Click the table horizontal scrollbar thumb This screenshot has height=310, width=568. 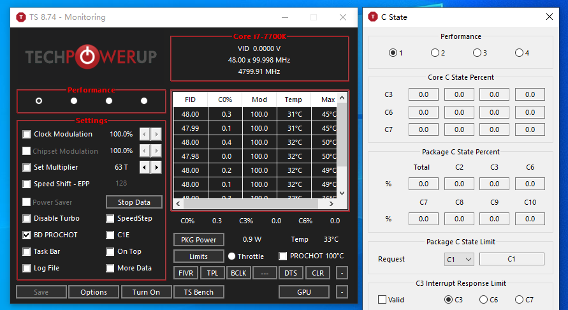(251, 203)
